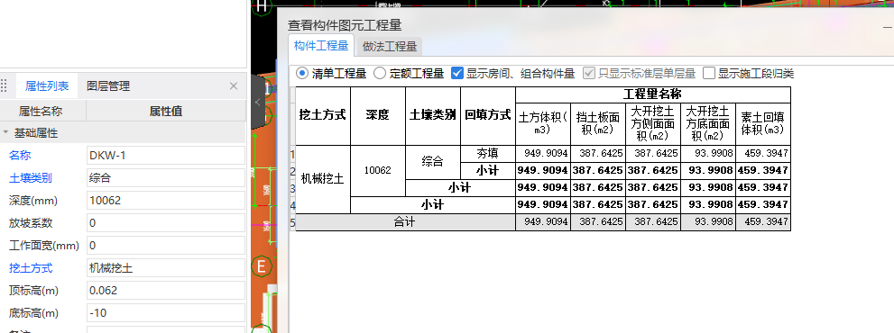Edit the 名称 field DKW-1
894x333 pixels.
166,156
